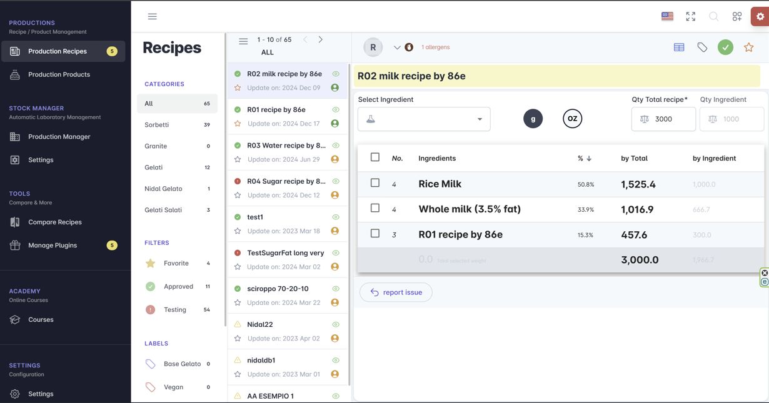Select the Sorbetti category

pyautogui.click(x=157, y=125)
